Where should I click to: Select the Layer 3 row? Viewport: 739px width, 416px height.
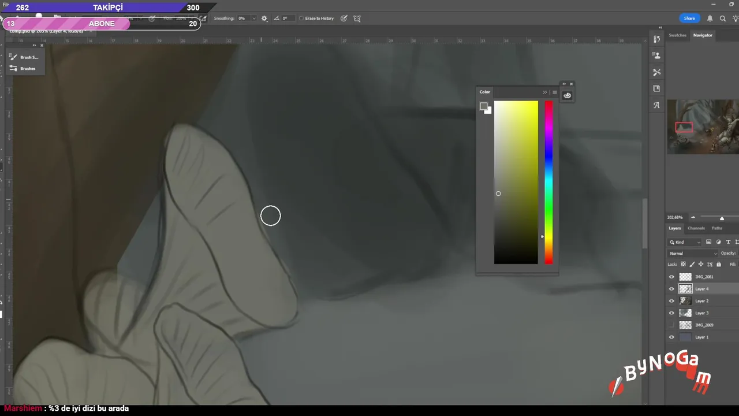pyautogui.click(x=703, y=313)
